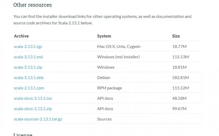219x136 pixels.
Task: Download the scala-docs-2.13.1.txz API docs
Action: tap(33, 98)
